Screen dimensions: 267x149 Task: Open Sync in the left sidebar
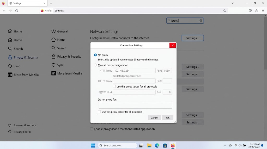click(14, 66)
